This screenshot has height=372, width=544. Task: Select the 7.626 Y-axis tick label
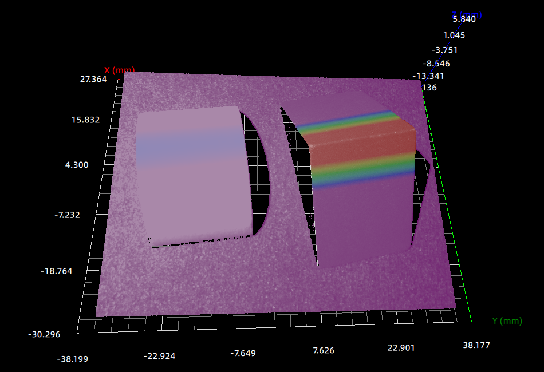pyautogui.click(x=323, y=350)
